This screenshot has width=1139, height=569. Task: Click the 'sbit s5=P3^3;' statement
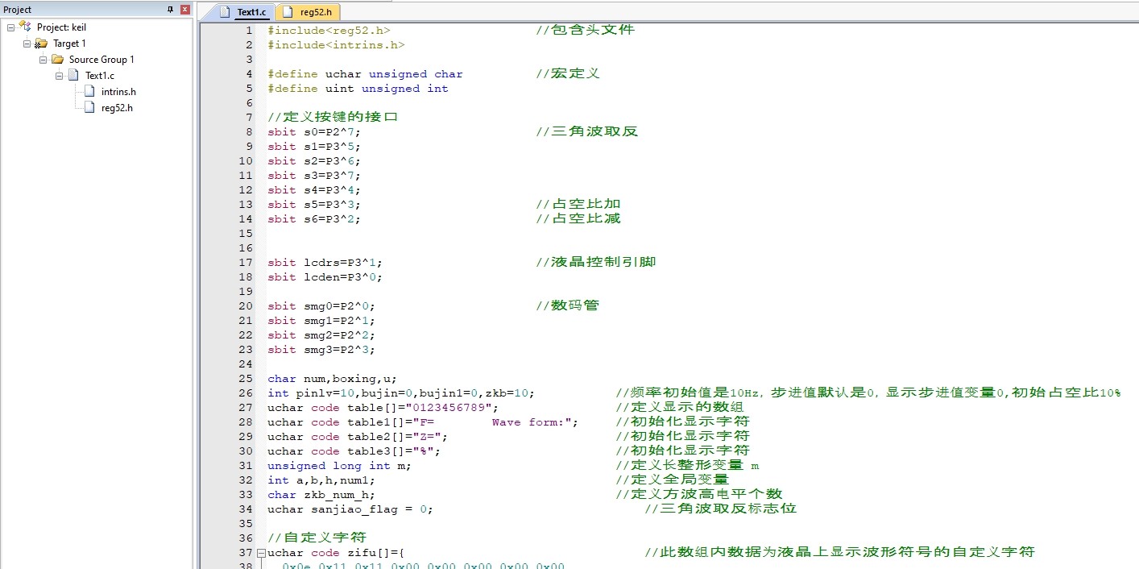(x=314, y=205)
